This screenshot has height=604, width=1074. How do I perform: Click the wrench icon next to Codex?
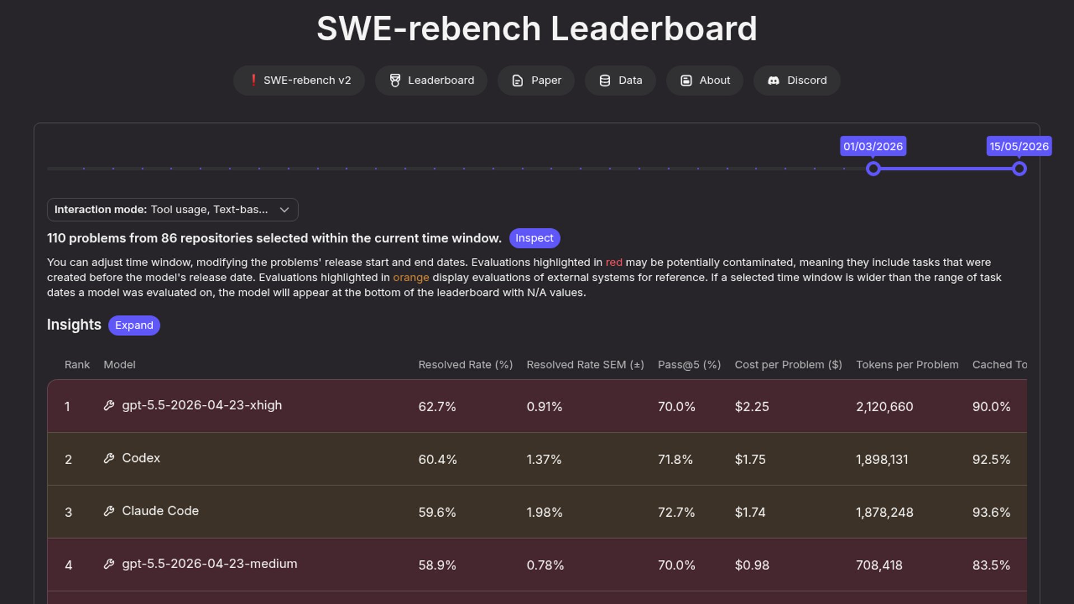point(109,458)
